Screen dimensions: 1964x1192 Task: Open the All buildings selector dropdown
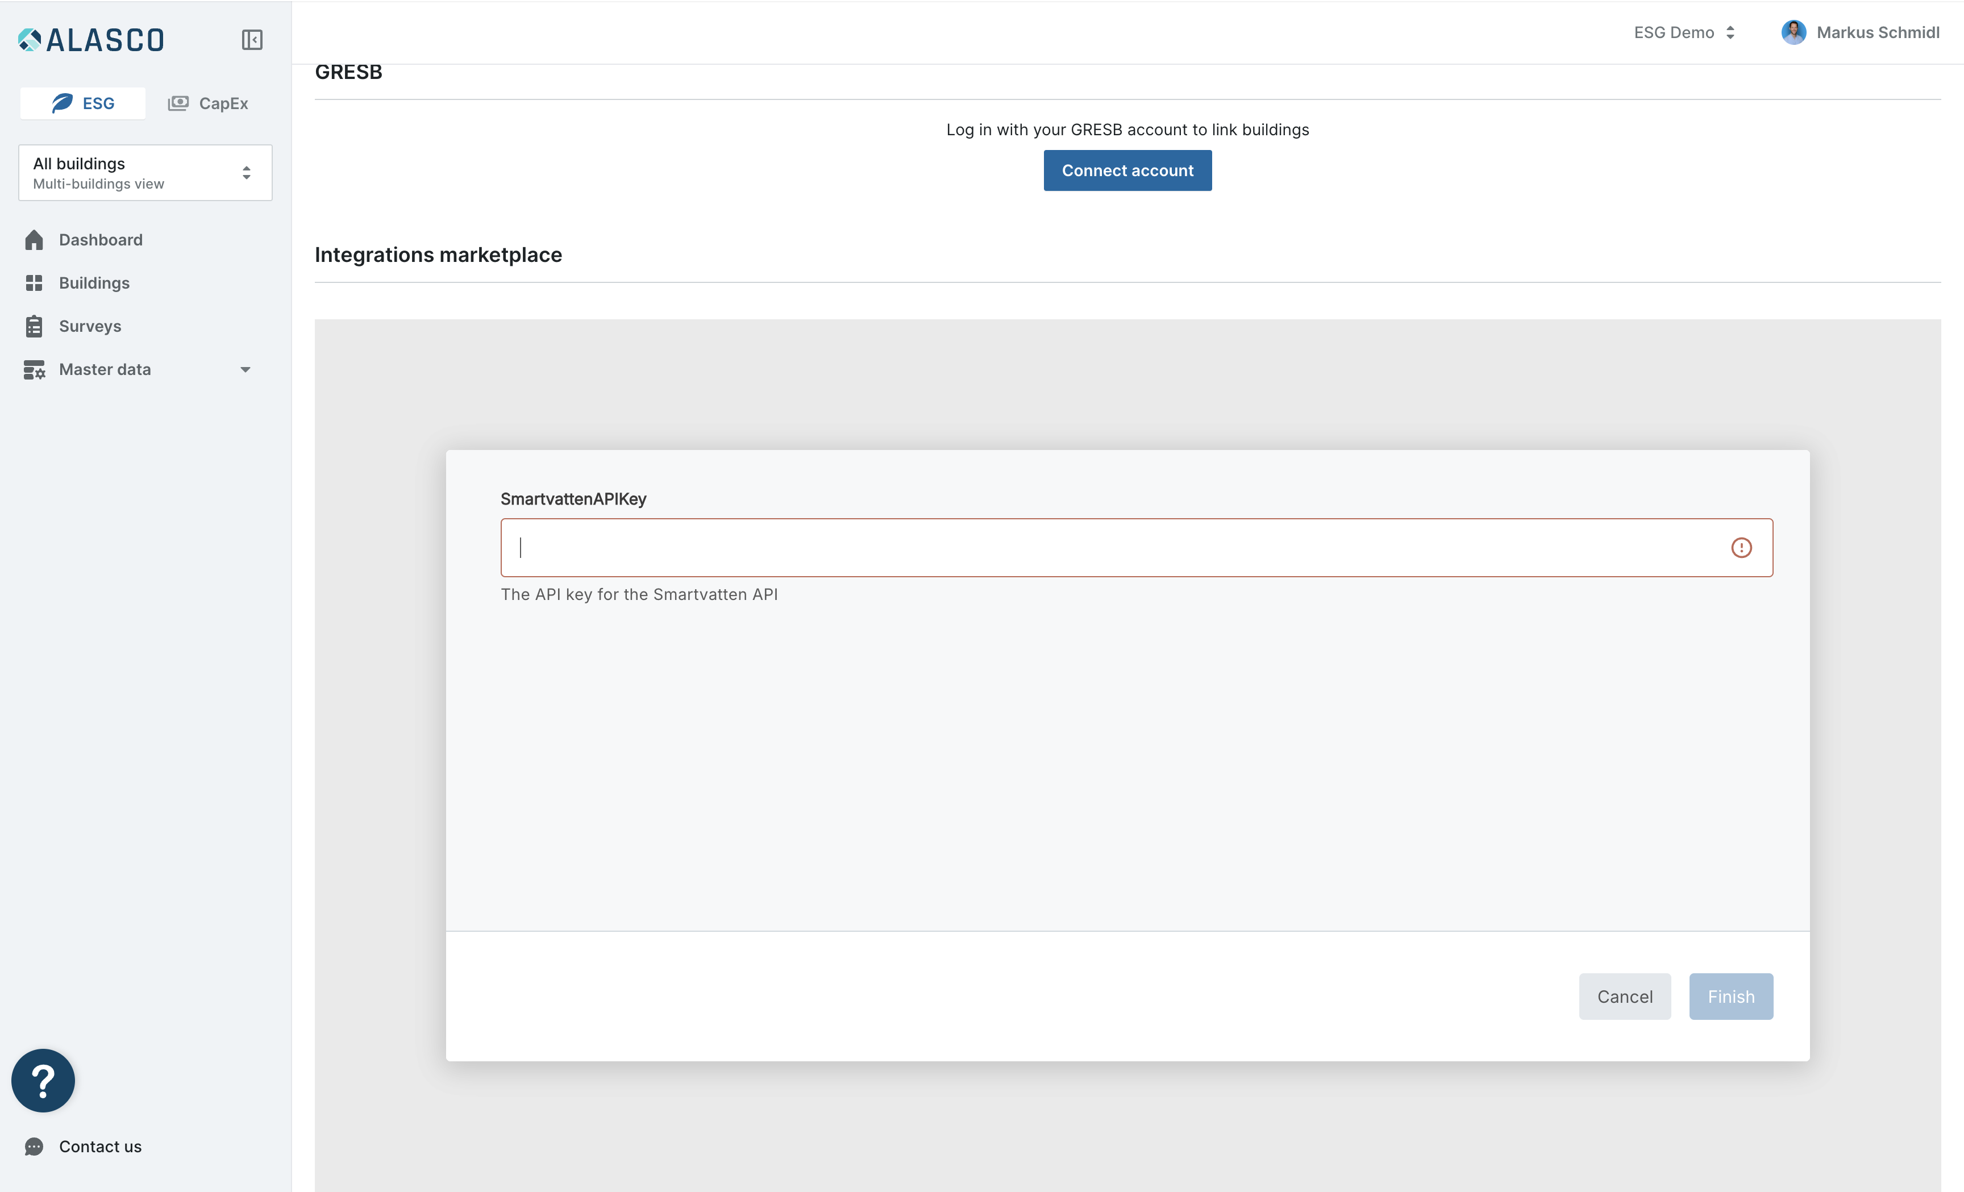pyautogui.click(x=145, y=173)
